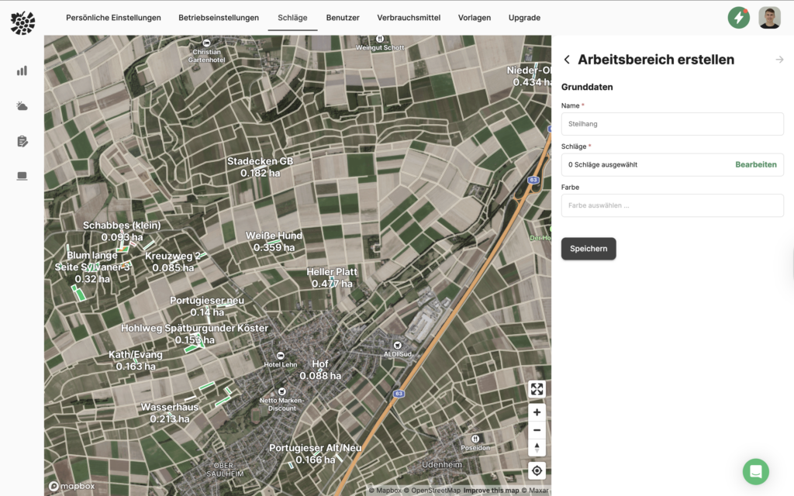This screenshot has height=496, width=794.
Task: Zoom in on the map
Action: point(537,412)
